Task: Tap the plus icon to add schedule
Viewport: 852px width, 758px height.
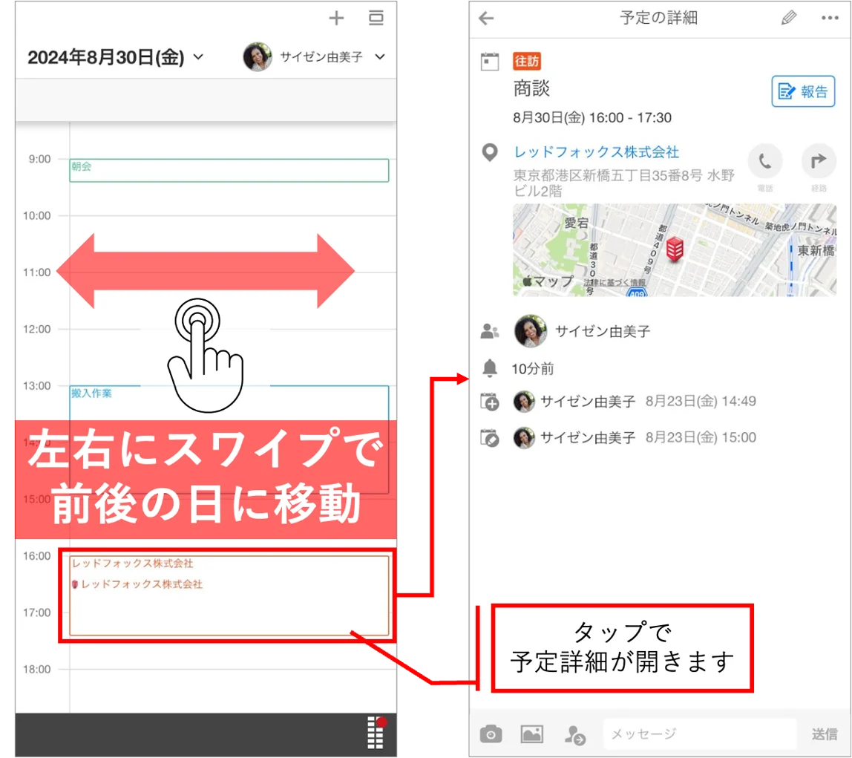Action: tap(336, 19)
